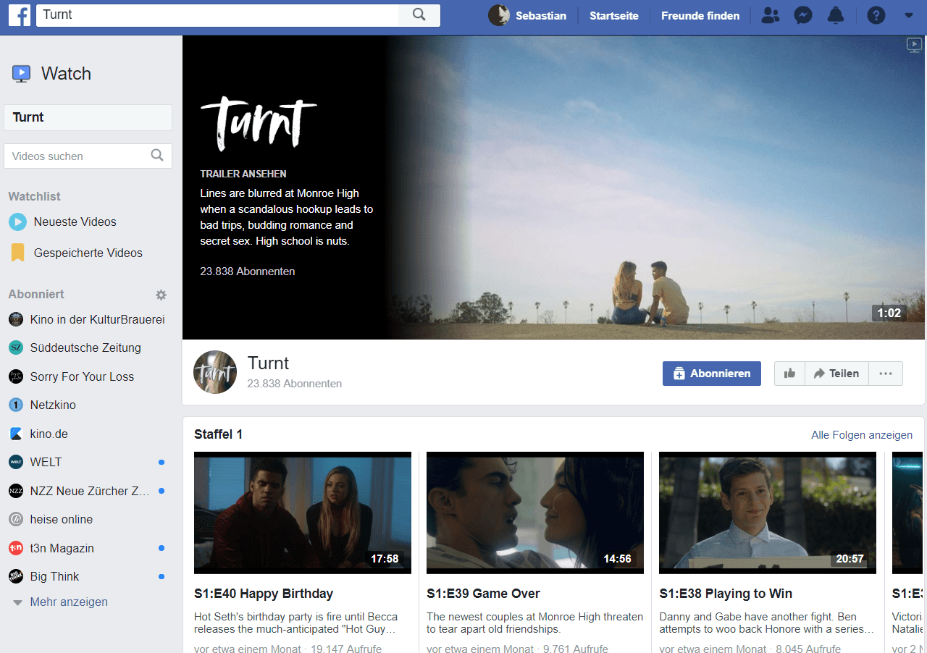The image size is (927, 653).
Task: Click Kino in der KulturBrauerei subscription
Action: (97, 319)
